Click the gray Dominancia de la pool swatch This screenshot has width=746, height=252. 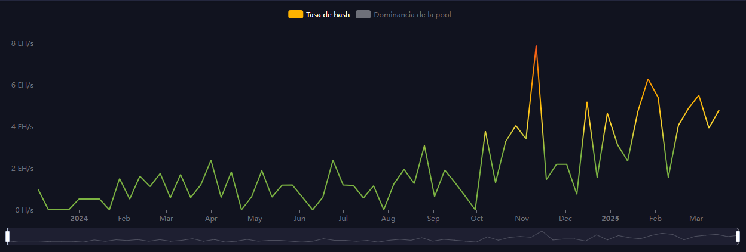point(363,14)
